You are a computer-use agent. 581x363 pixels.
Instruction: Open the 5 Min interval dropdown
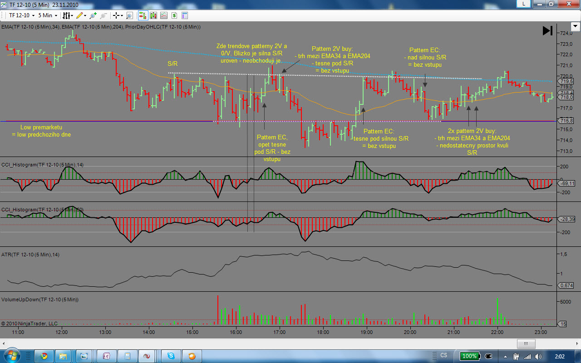(x=47, y=15)
